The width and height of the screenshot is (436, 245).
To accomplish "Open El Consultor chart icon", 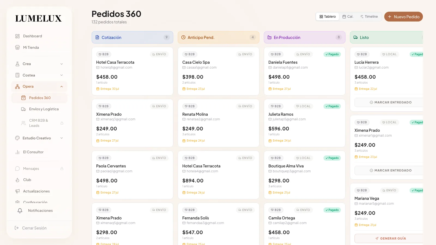I will click(17, 152).
